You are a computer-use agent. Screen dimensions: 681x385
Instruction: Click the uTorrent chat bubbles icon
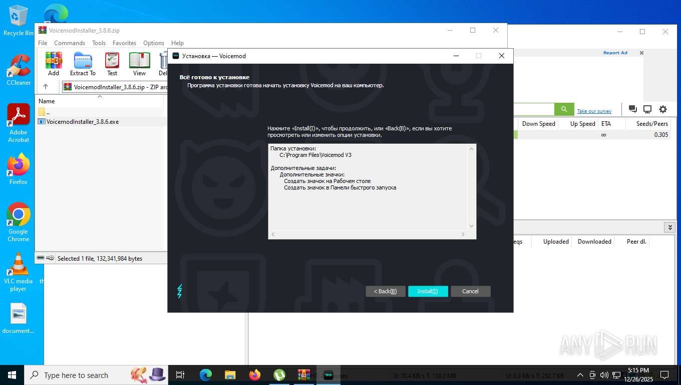coord(633,109)
